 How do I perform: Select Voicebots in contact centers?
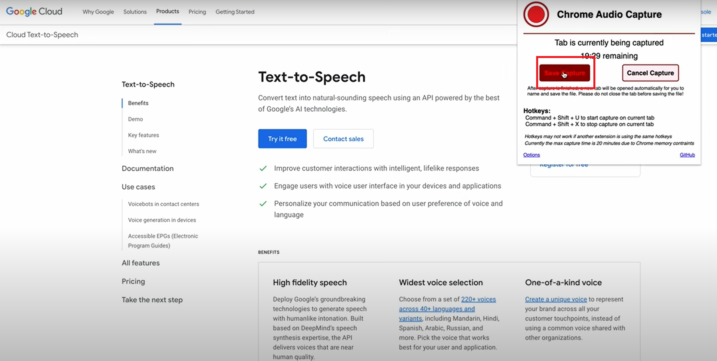163,204
